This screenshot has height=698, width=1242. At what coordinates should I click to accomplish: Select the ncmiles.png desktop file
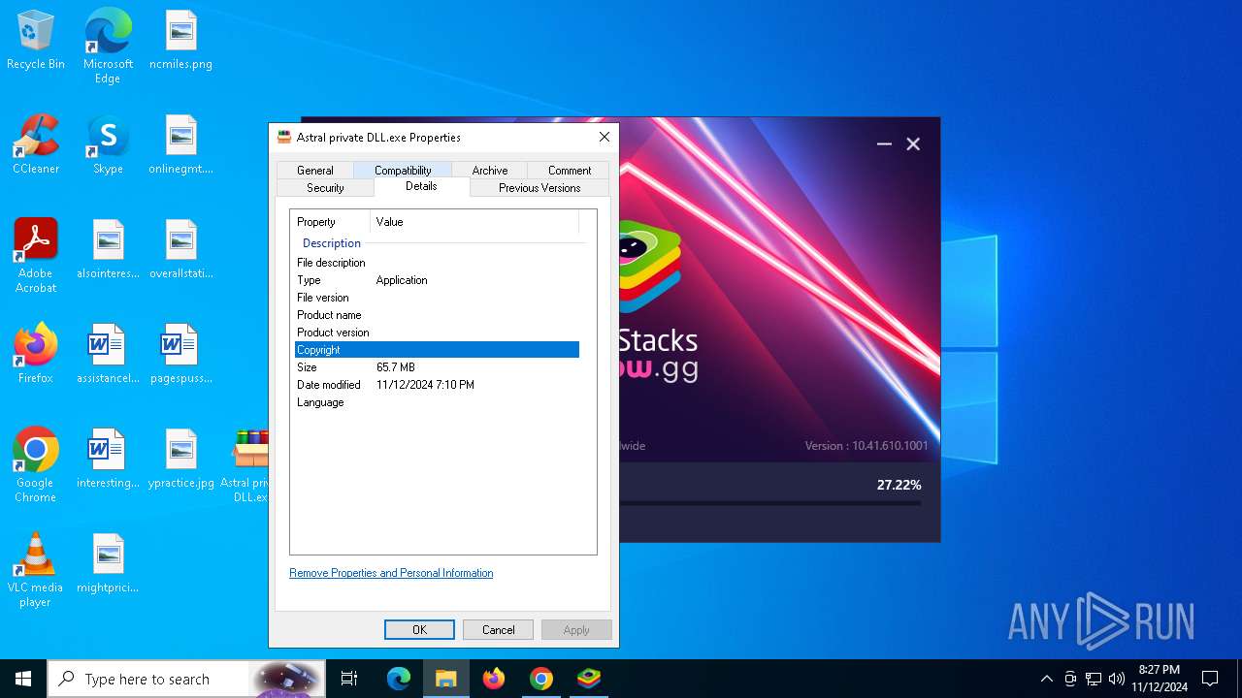tap(180, 41)
